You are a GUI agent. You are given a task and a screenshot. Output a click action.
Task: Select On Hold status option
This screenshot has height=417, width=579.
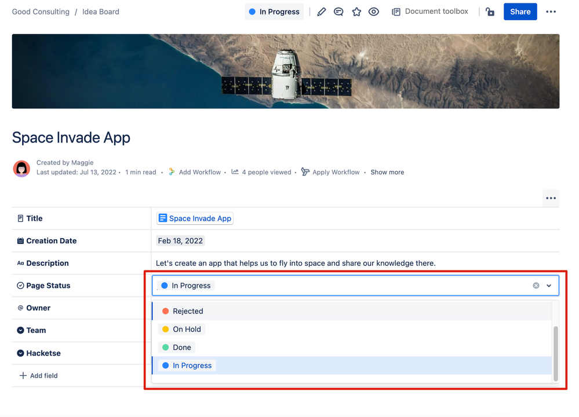352,329
